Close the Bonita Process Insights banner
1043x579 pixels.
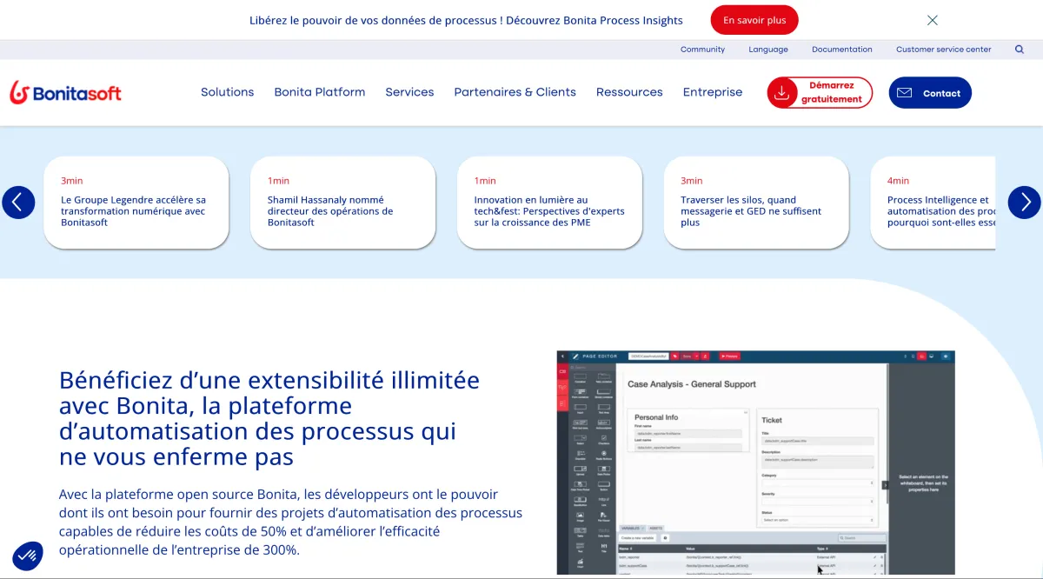933,20
